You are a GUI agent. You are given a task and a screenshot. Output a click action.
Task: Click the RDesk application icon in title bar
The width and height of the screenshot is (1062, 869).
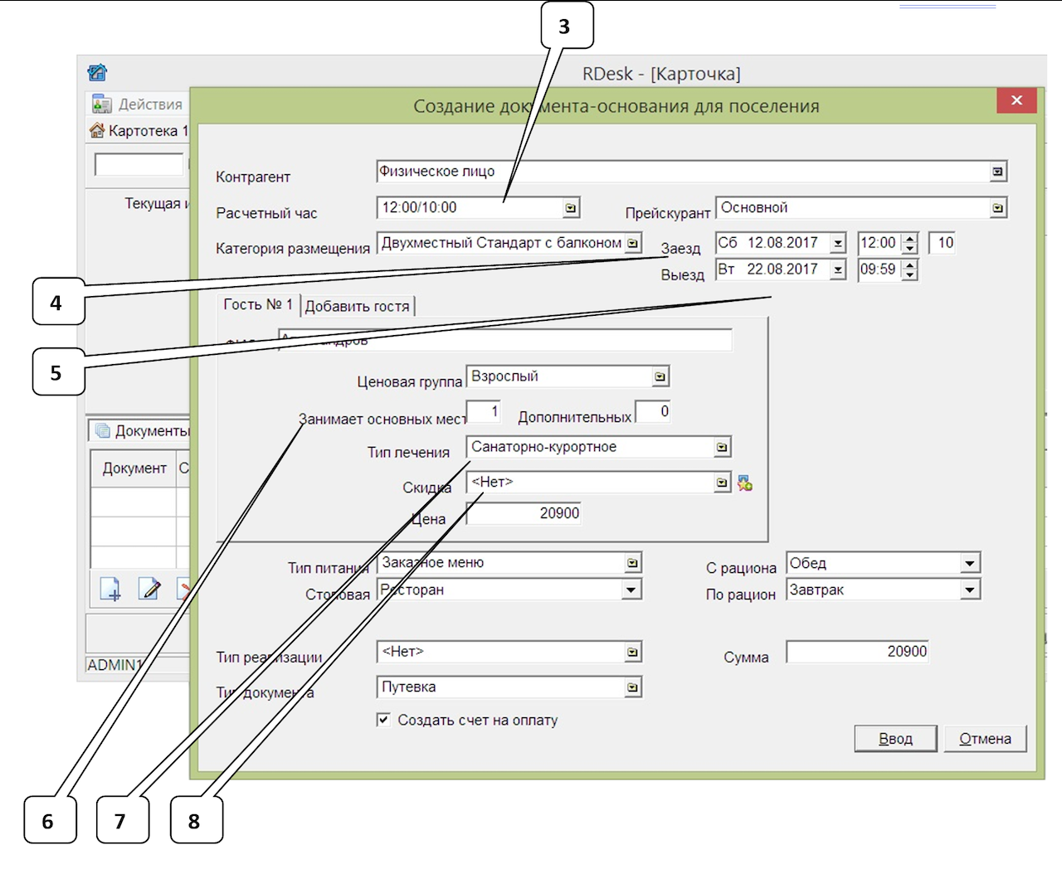[x=97, y=73]
